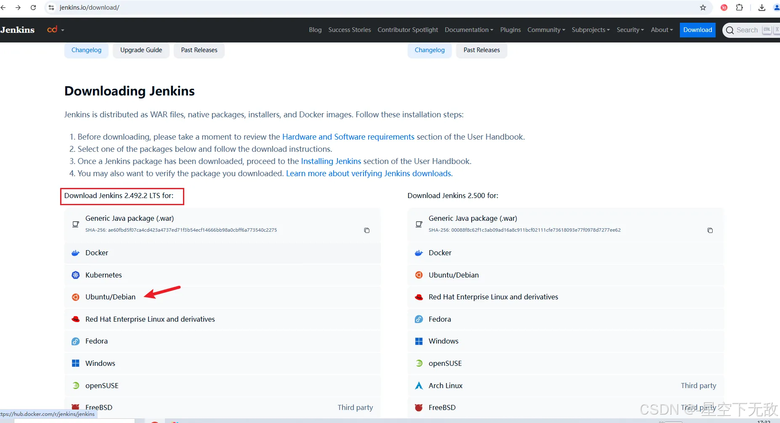
Task: Expand the Documentation dropdown menu
Action: (x=469, y=30)
